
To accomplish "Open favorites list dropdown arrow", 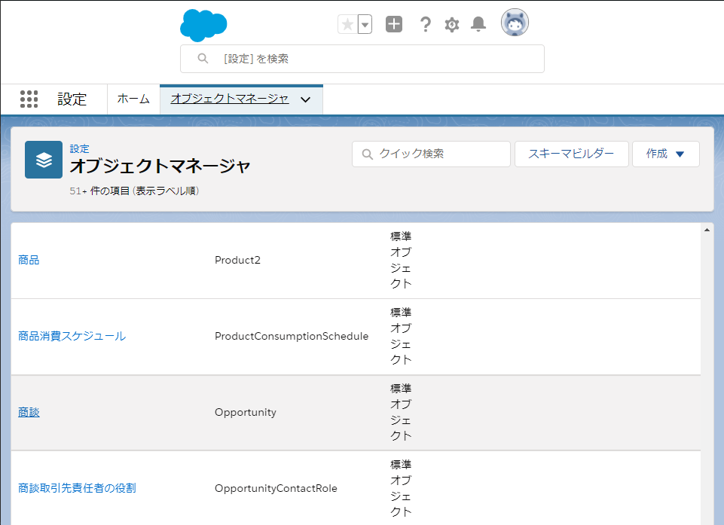I will click(365, 24).
